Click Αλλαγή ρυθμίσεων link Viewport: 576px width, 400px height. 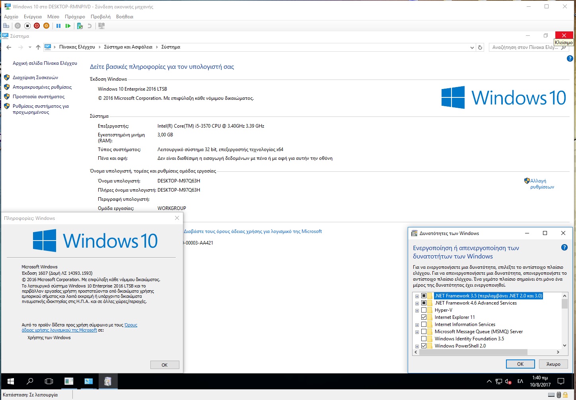pyautogui.click(x=542, y=184)
